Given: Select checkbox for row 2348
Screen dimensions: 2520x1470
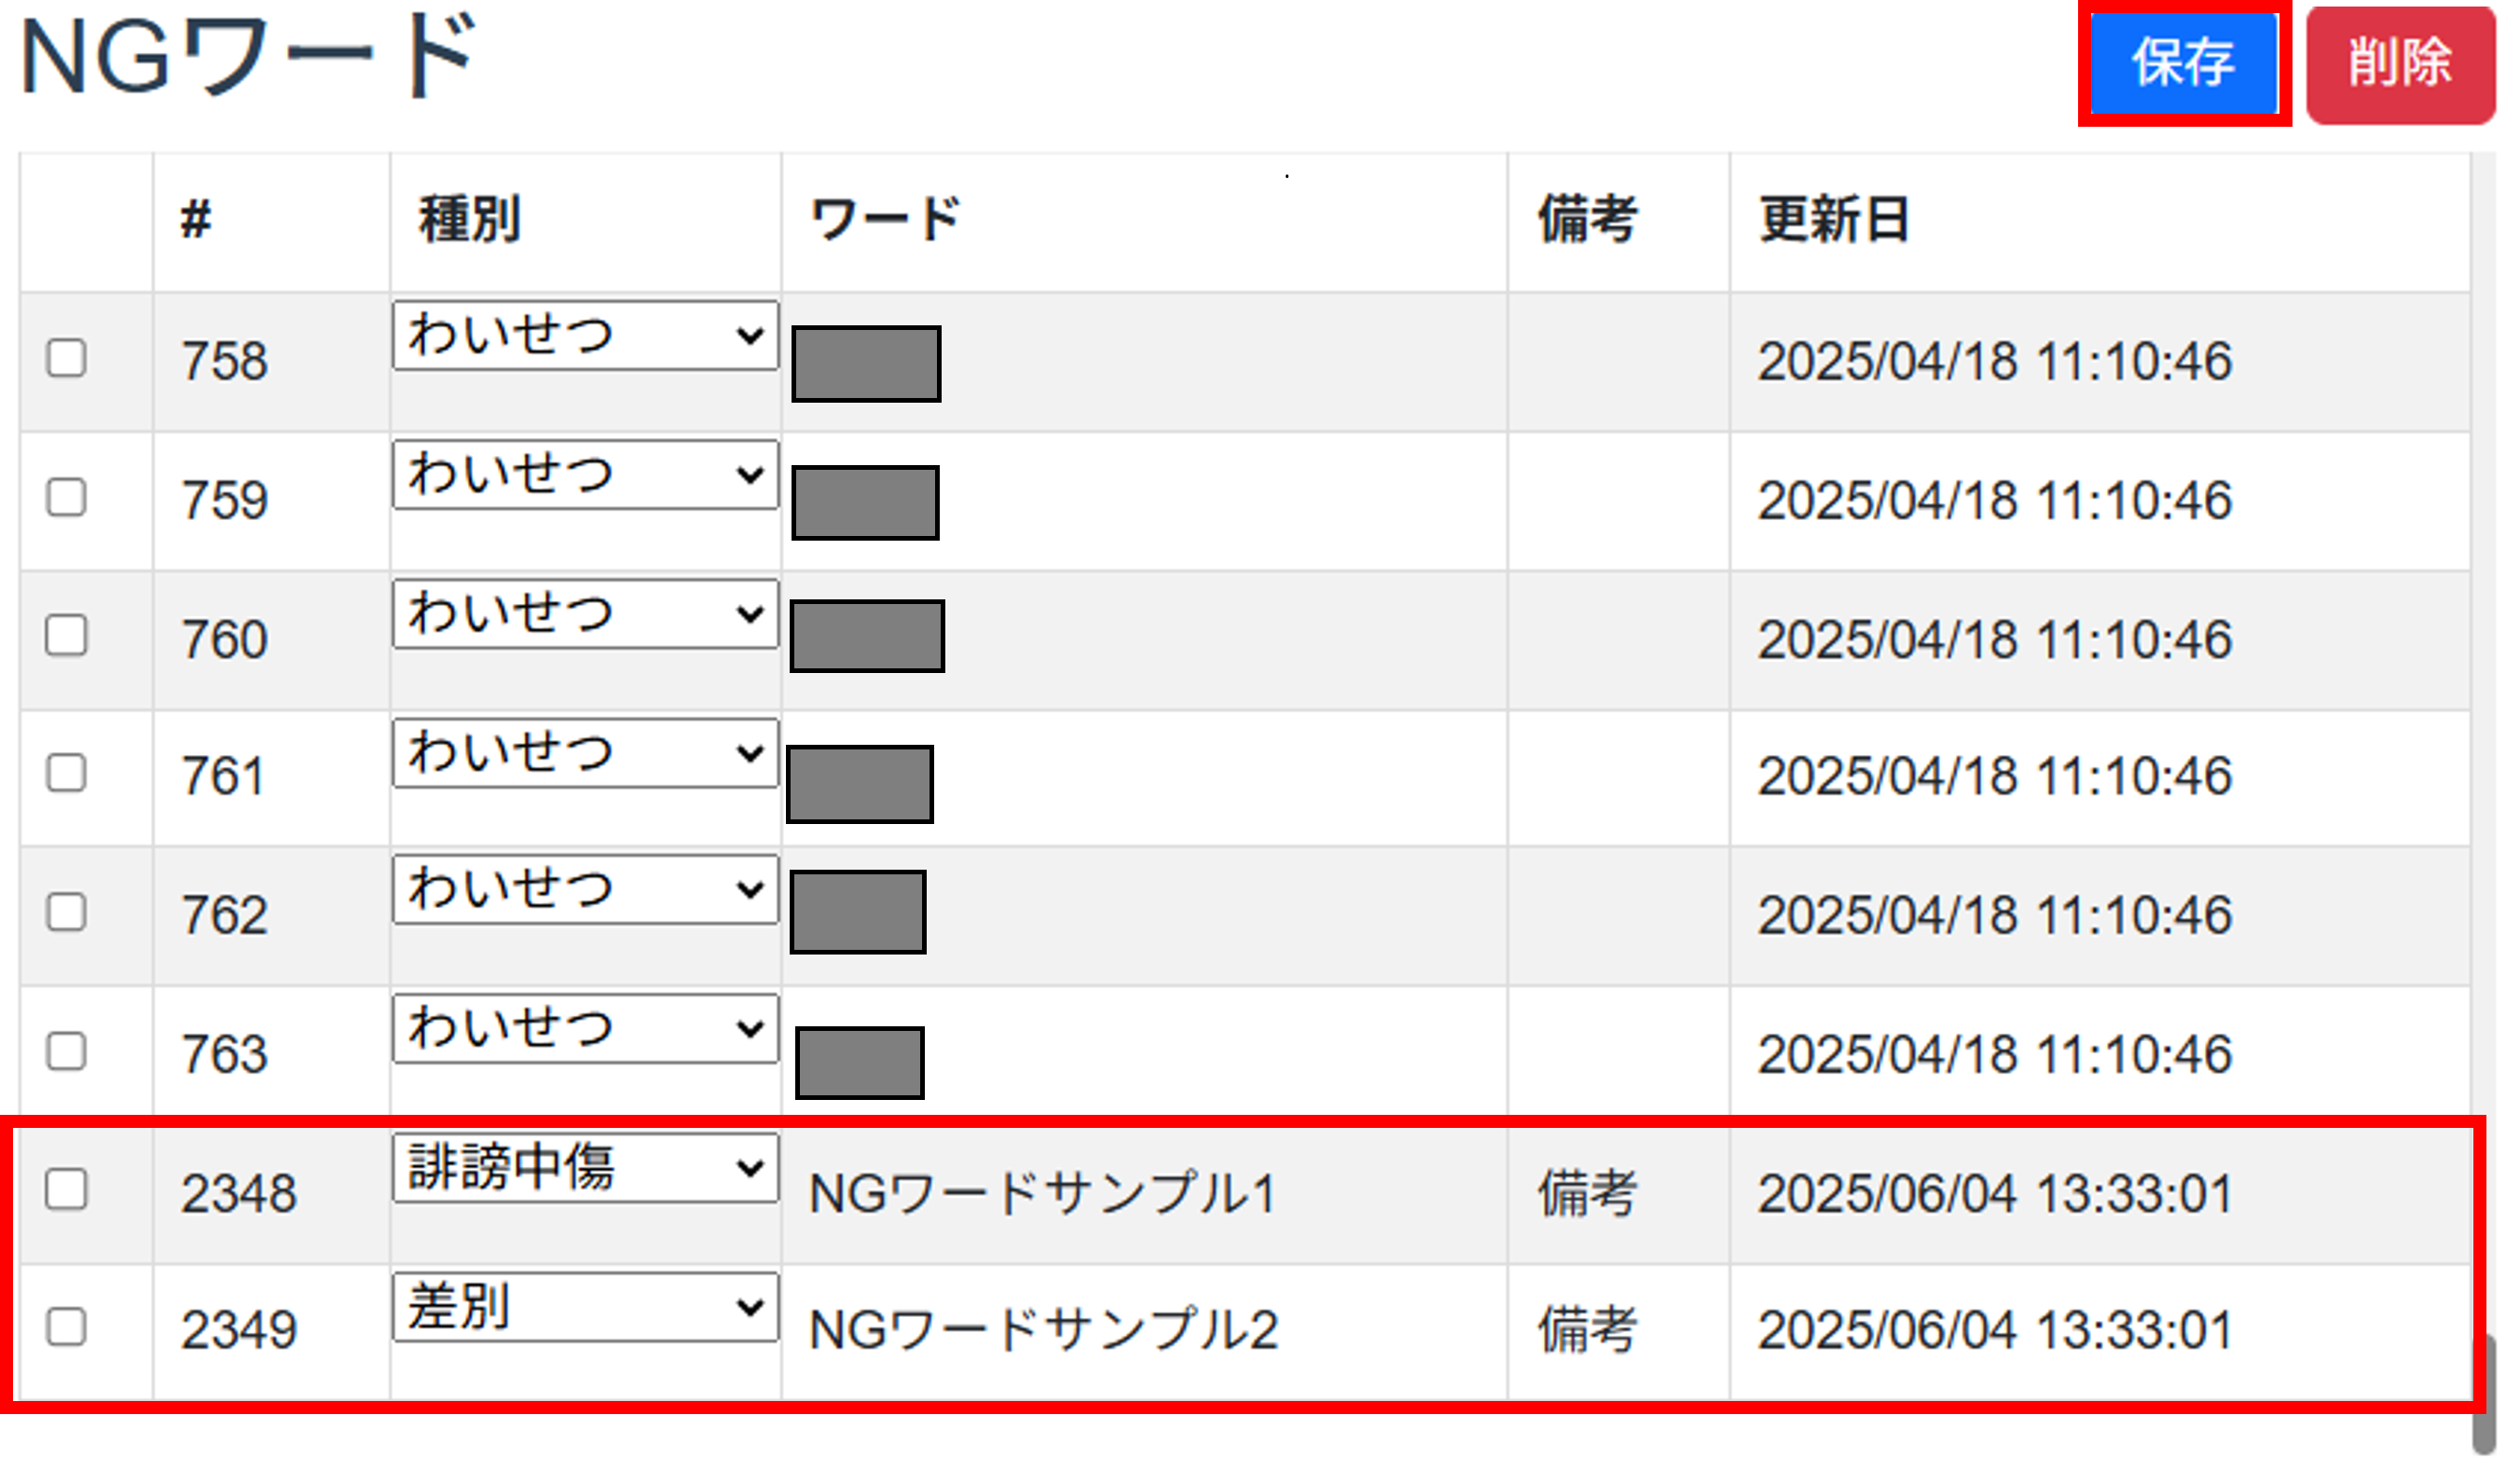Looking at the screenshot, I should click(66, 1190).
